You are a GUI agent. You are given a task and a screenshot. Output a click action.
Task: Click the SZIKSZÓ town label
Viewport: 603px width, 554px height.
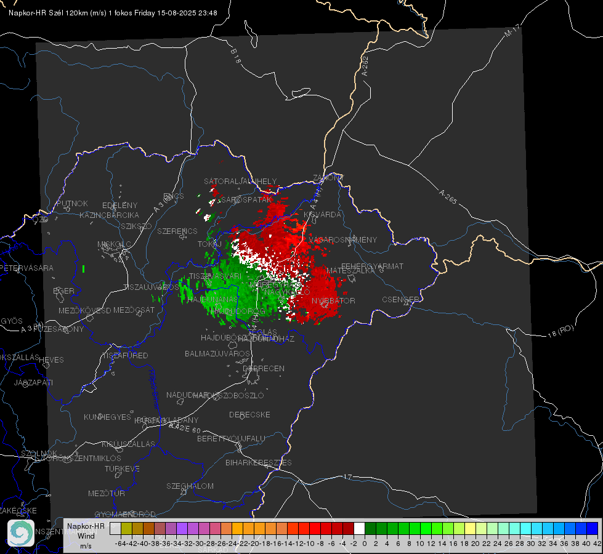[137, 226]
